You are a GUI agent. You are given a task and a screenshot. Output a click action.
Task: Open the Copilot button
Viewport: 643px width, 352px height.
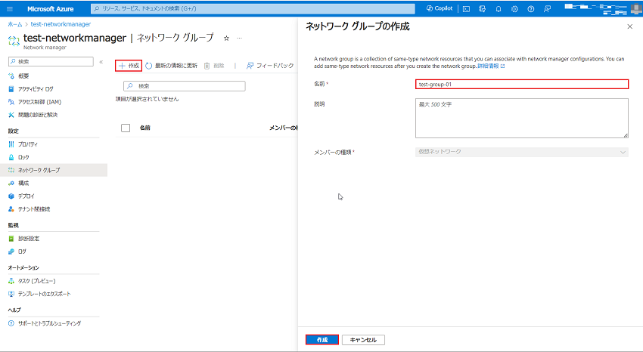(x=439, y=9)
